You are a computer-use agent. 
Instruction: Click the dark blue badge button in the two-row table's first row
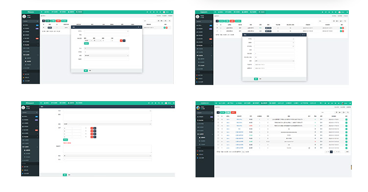point(268,28)
